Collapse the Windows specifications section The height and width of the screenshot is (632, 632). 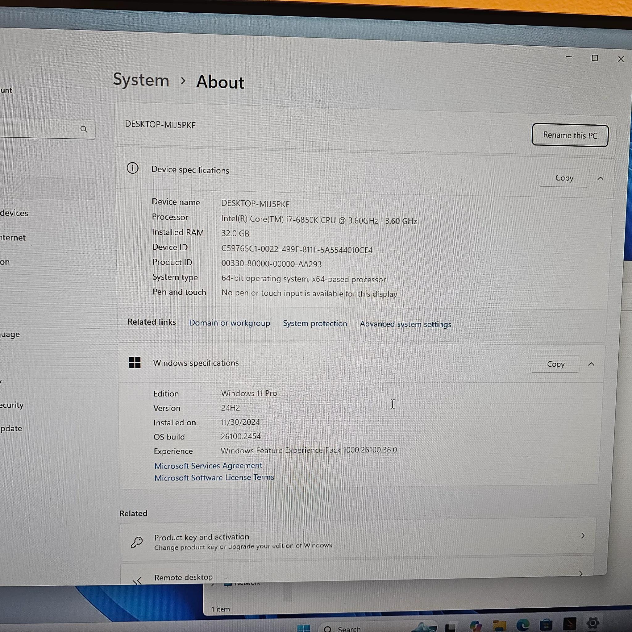point(591,364)
